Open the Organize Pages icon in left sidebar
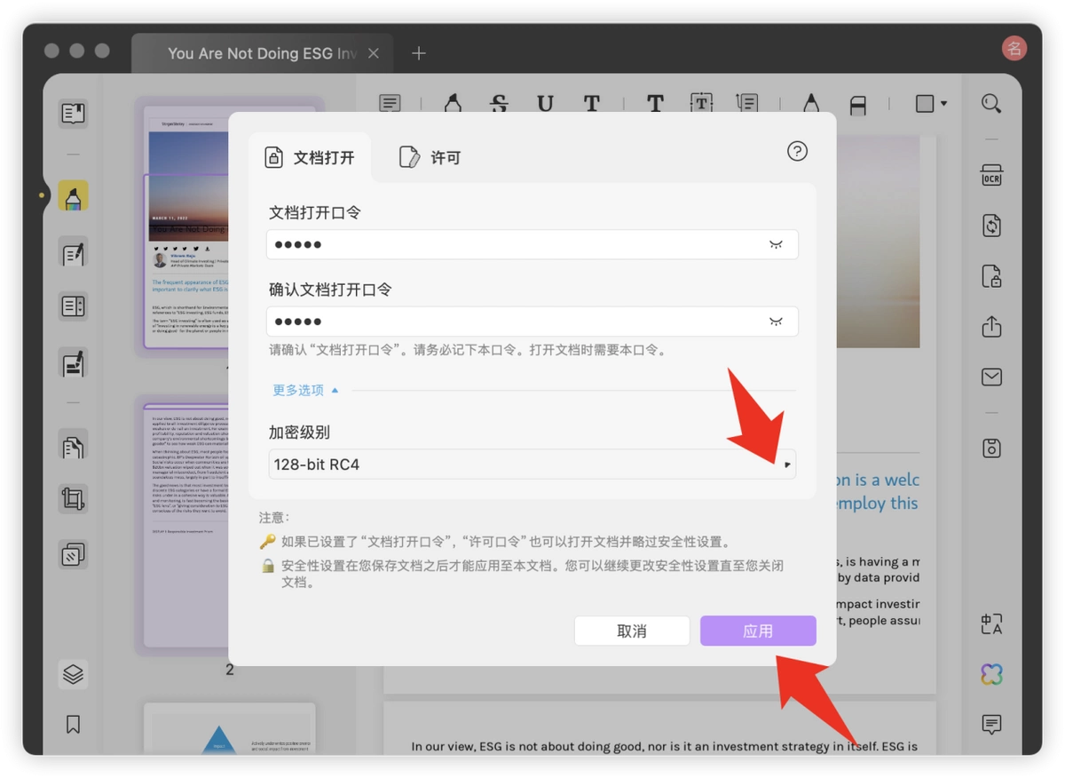 [73, 444]
